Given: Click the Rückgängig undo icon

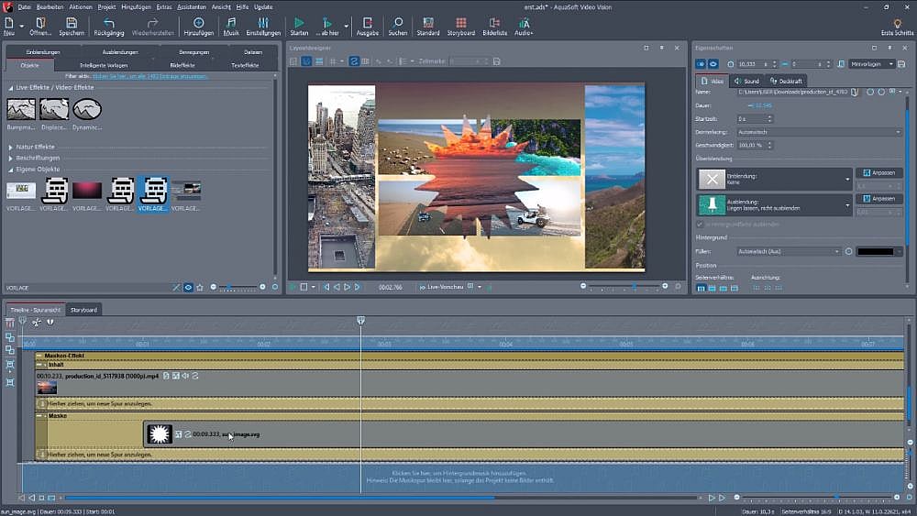Looking at the screenshot, I should point(109,22).
